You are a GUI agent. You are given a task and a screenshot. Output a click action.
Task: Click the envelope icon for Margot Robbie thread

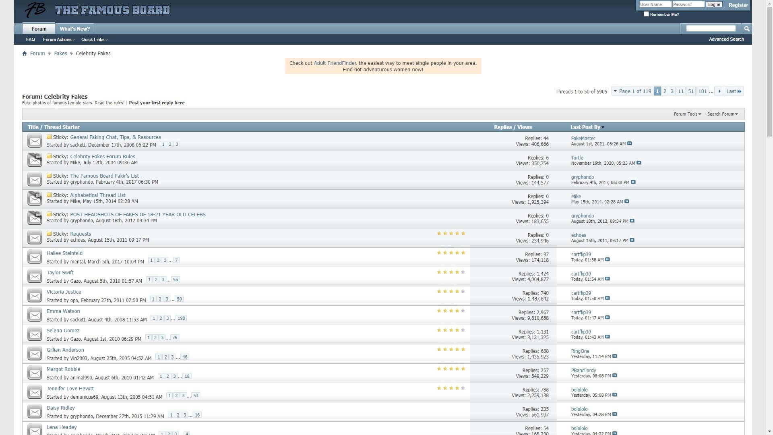point(35,373)
